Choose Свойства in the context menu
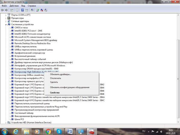This screenshot has width=180, height=135. tap(71, 92)
